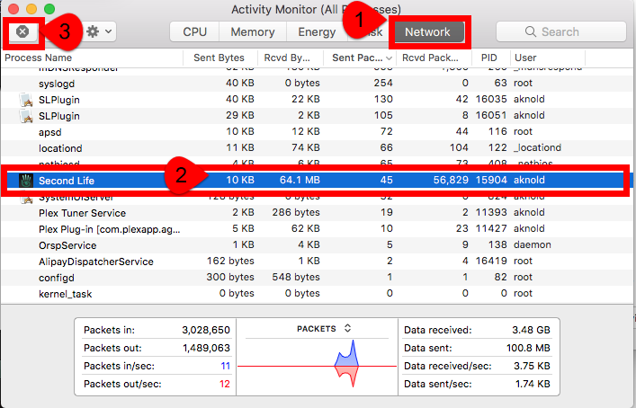Focus the Search field

pos(561,32)
